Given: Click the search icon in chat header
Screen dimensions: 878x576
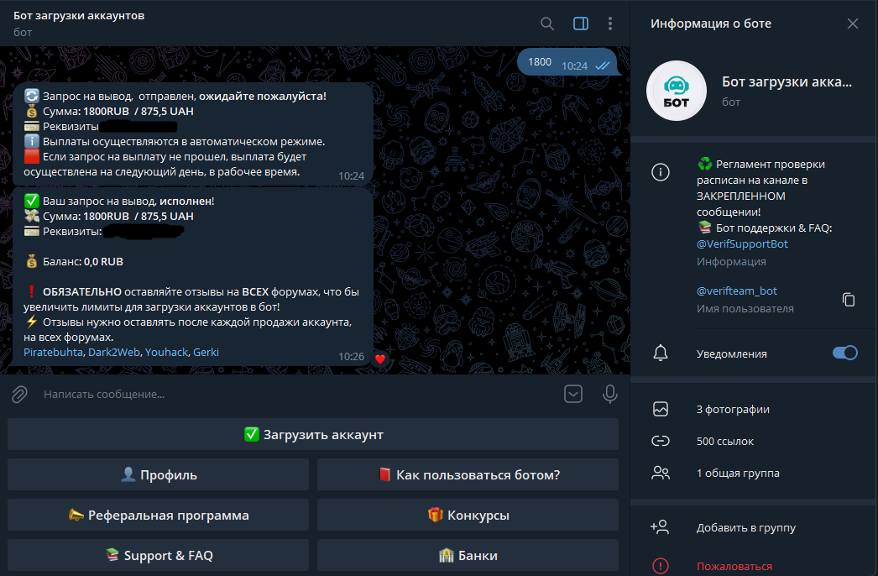Looking at the screenshot, I should (547, 24).
